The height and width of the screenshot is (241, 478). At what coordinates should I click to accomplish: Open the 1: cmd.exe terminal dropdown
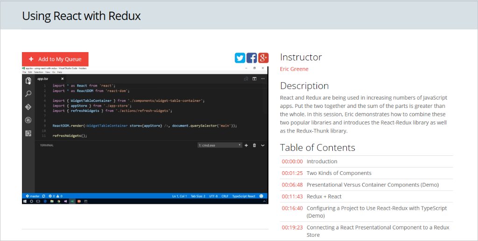[x=220, y=145]
